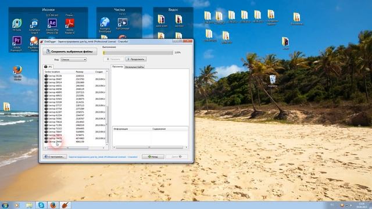Click the Назад back button
This screenshot has height=209, width=372.
click(153, 157)
